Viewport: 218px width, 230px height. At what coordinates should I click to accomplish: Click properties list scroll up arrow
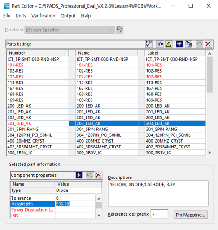[x=99, y=199]
